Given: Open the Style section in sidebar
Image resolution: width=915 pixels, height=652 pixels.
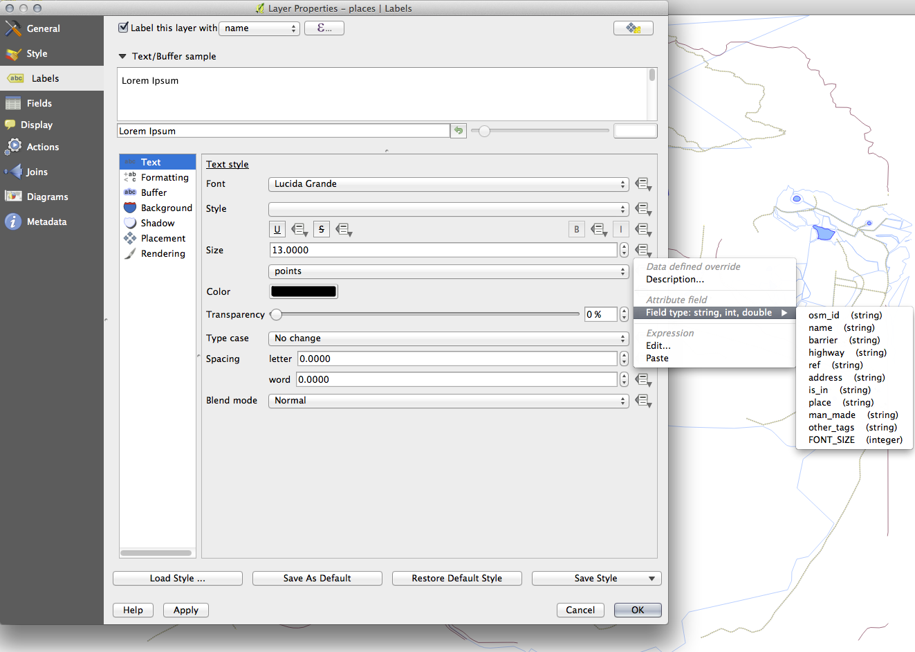Looking at the screenshot, I should click(37, 53).
